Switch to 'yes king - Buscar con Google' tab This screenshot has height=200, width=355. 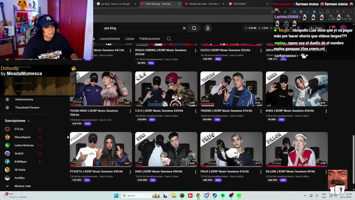(x=116, y=4)
